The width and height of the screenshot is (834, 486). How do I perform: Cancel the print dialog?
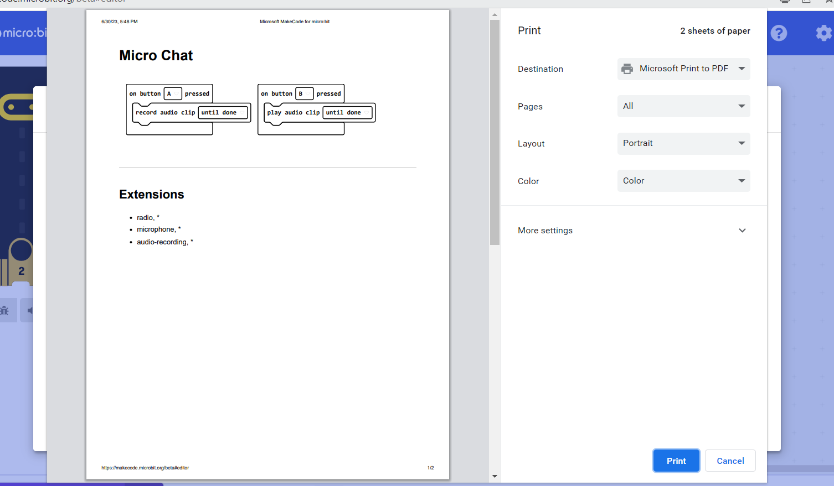[730, 461]
